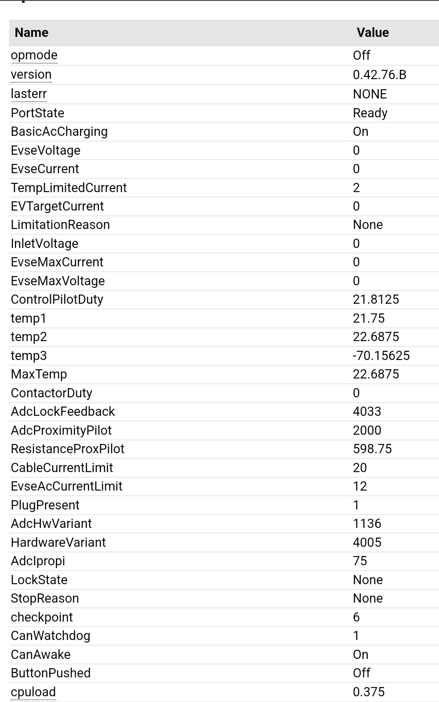
Task: Click the ButtonPushed value Off
Action: click(x=362, y=673)
